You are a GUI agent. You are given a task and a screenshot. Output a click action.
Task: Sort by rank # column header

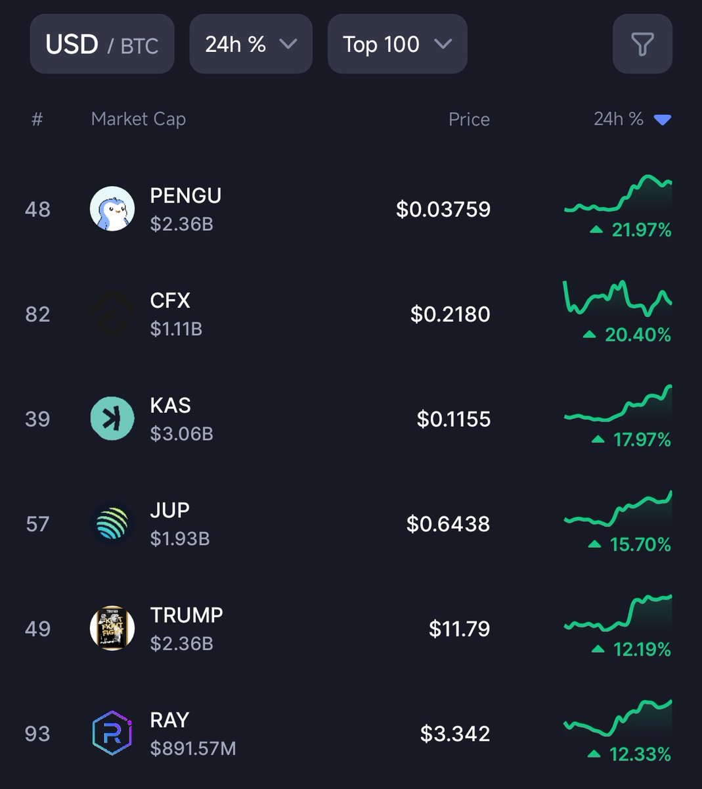click(x=37, y=120)
